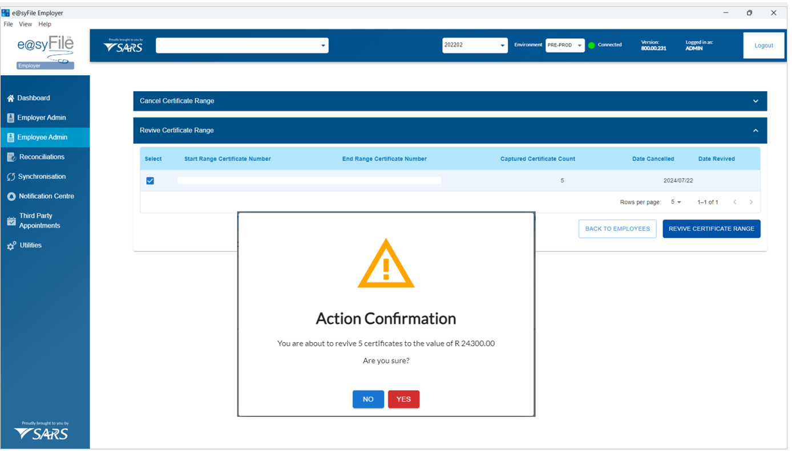The image size is (792, 451).
Task: Confirm revival by clicking YES
Action: (x=403, y=399)
